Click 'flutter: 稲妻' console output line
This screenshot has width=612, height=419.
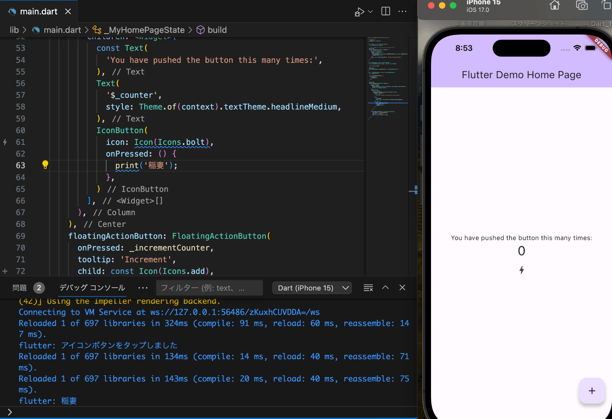point(48,401)
